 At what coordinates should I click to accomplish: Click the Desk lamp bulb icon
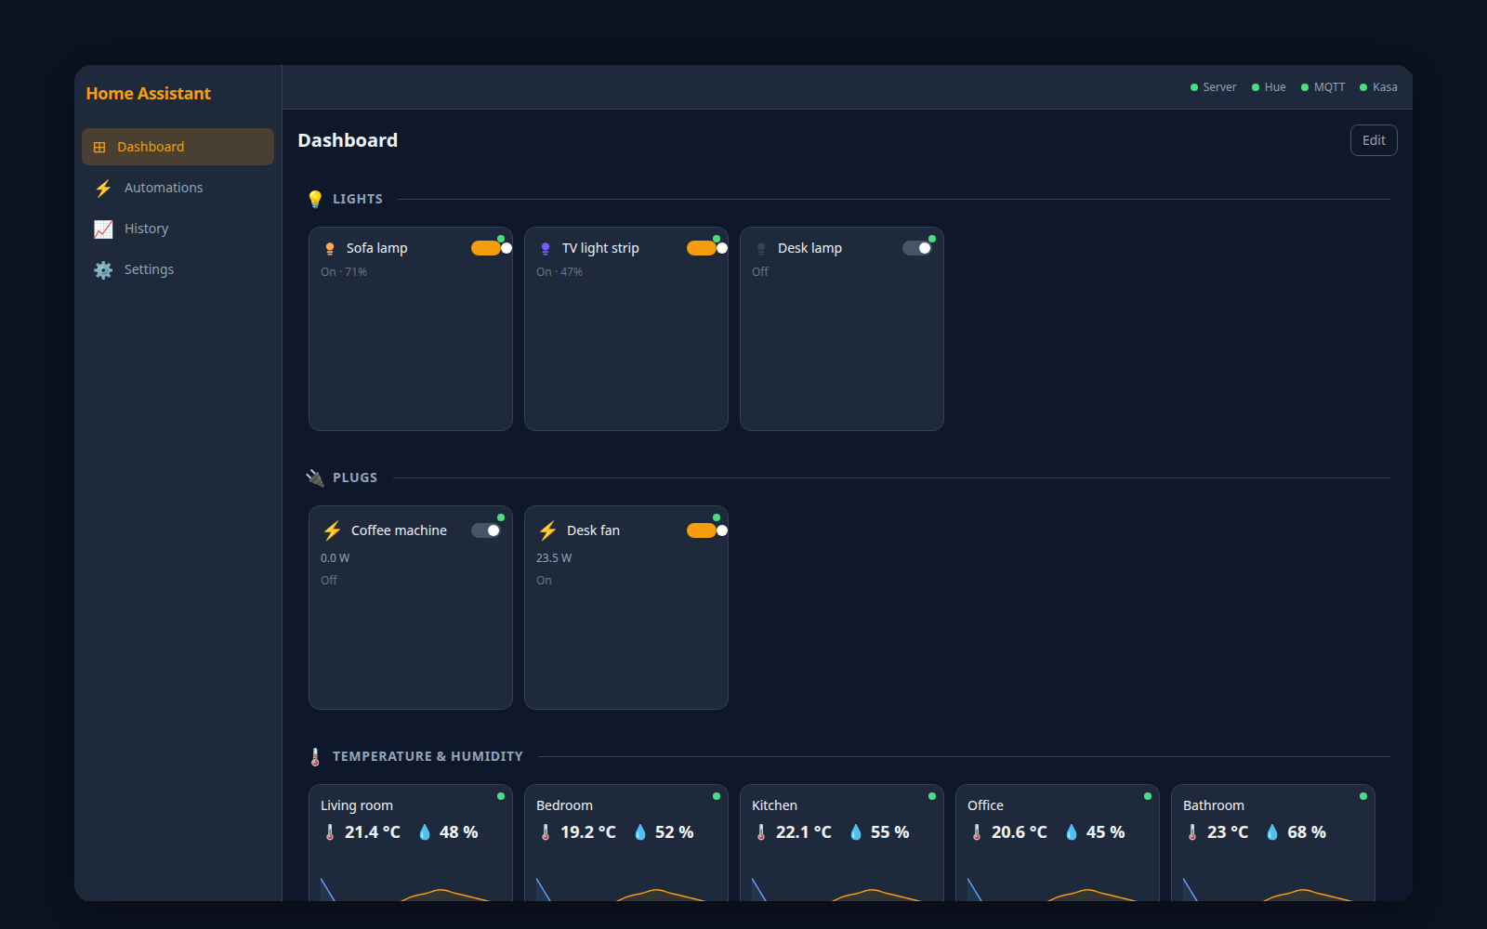coord(761,248)
